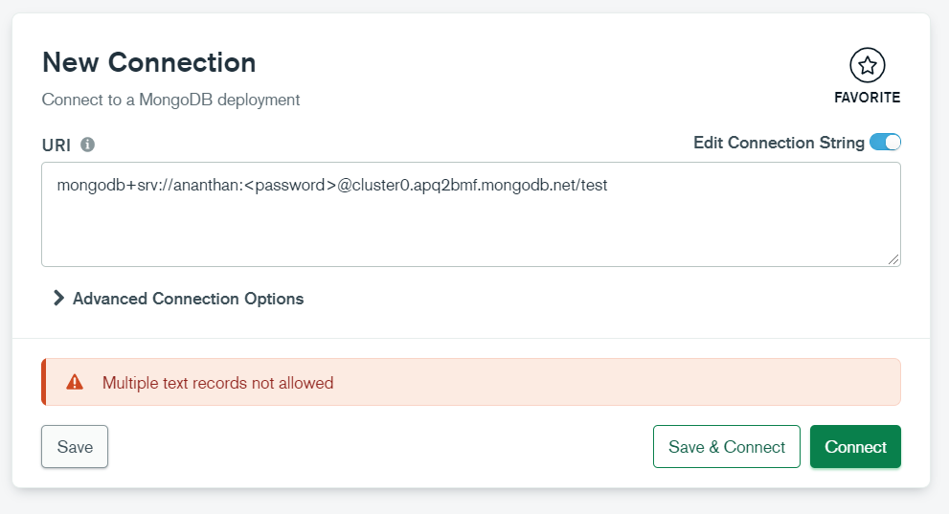949x514 pixels.
Task: Hit the green Connect button
Action: pyautogui.click(x=855, y=447)
